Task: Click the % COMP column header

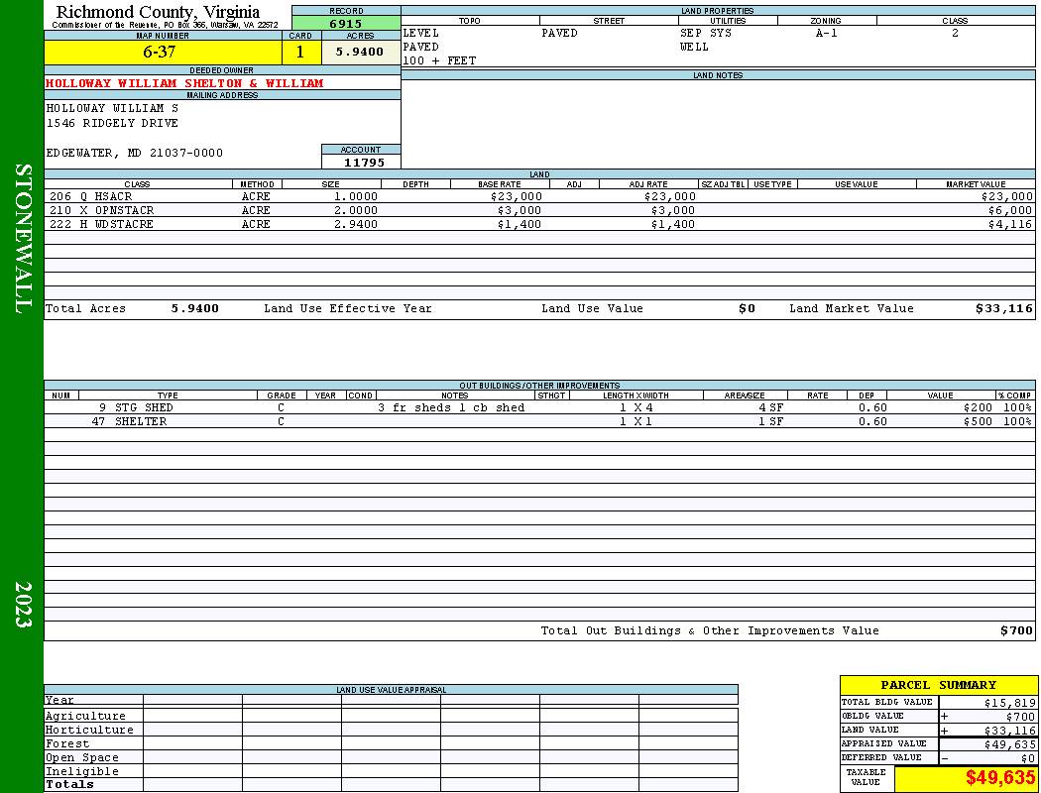Action: click(1014, 395)
